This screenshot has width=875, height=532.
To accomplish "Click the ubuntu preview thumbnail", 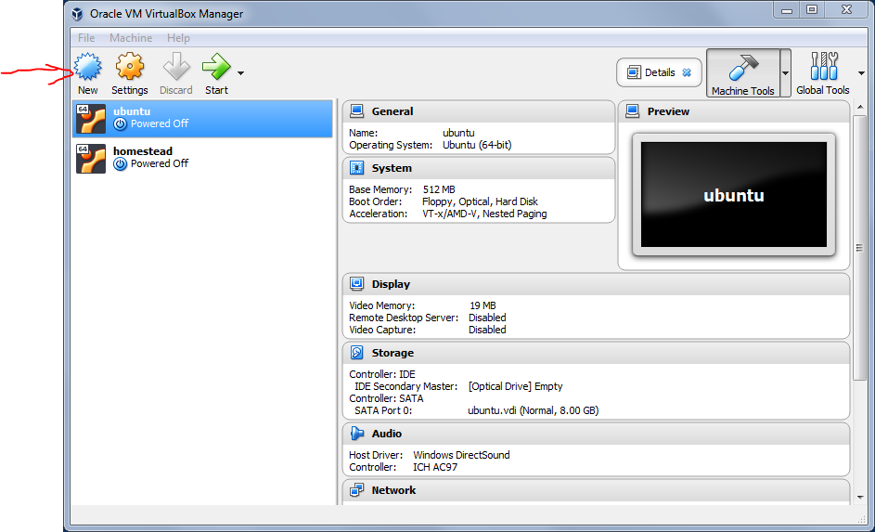I will point(734,194).
